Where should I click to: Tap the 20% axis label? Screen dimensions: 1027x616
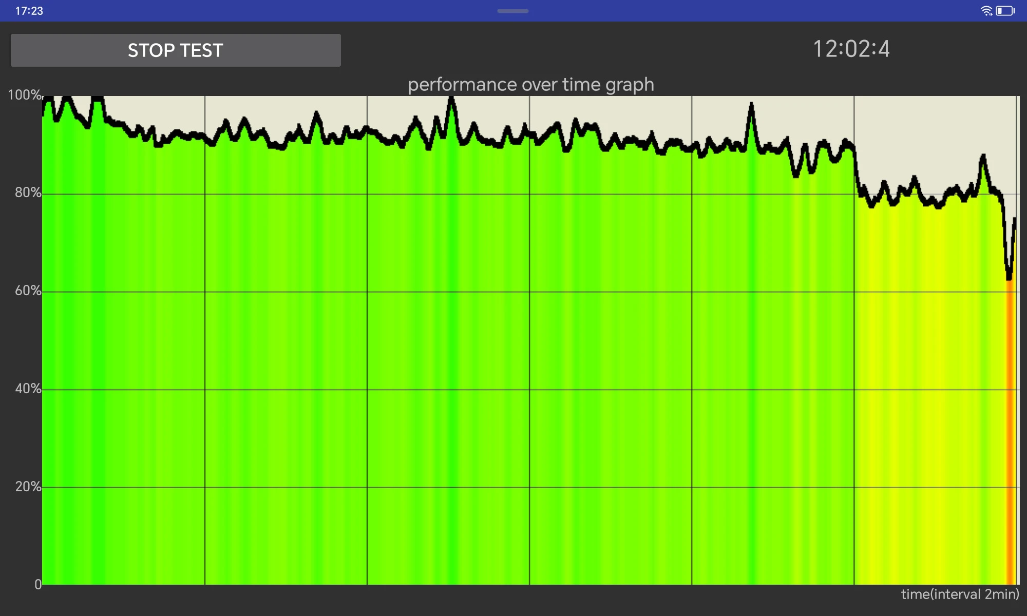[x=28, y=487]
